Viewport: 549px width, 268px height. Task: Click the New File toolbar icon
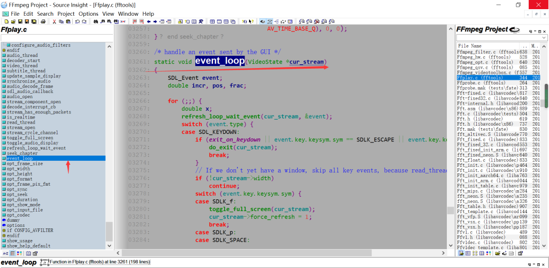pos(6,21)
